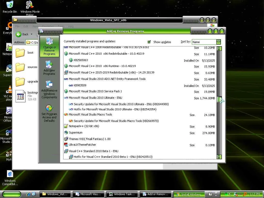The height and width of the screenshot is (198, 264).
Task: Open Set Program Access and Defaults
Action: (x=49, y=113)
